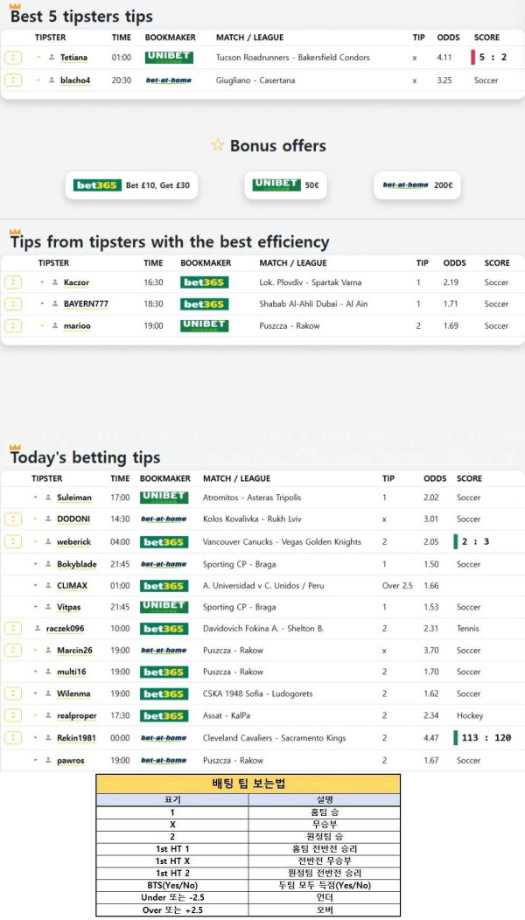This screenshot has width=525, height=920.
Task: Open the Cleveland Cavaliers - Sacramento Kings match
Action: (274, 738)
